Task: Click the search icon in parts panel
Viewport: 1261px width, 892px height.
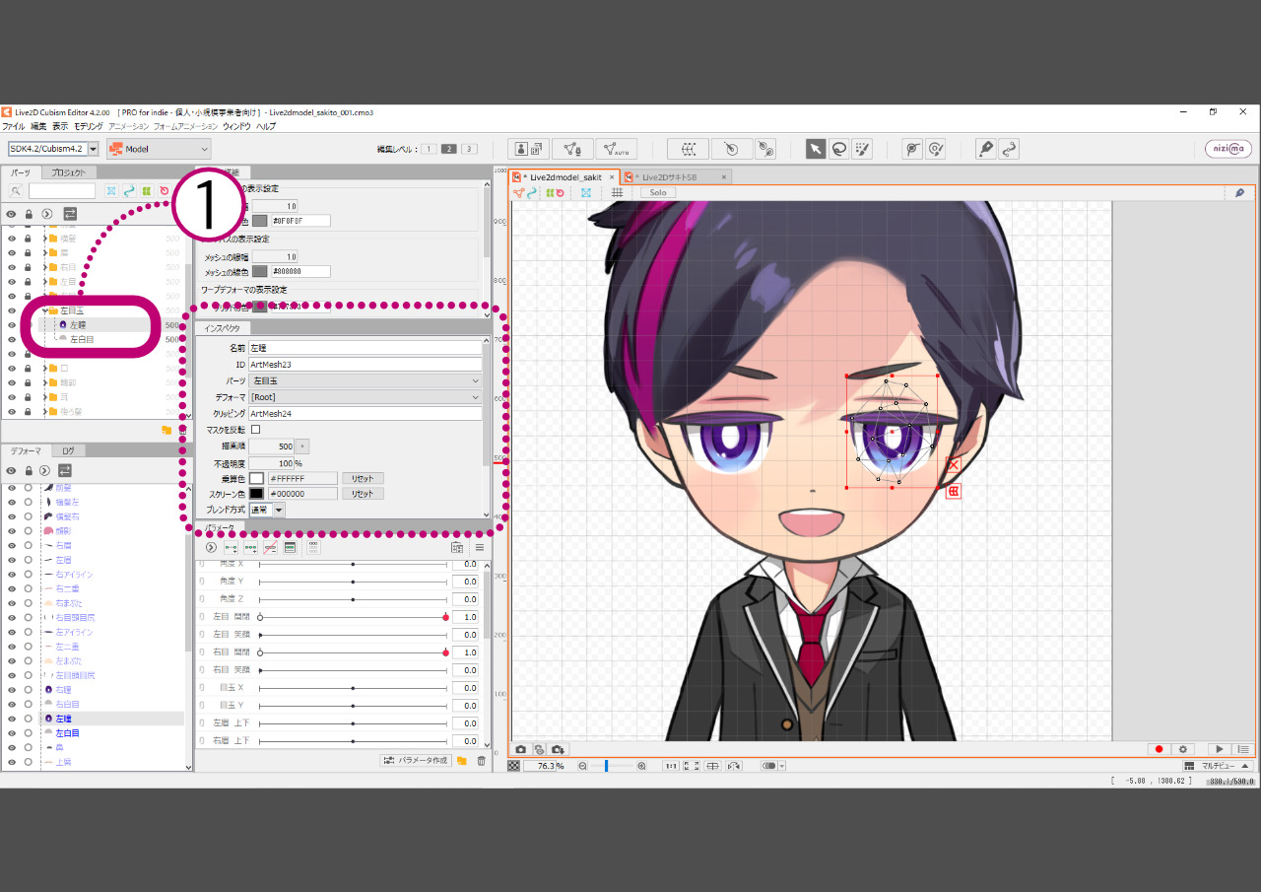Action: pos(17,190)
